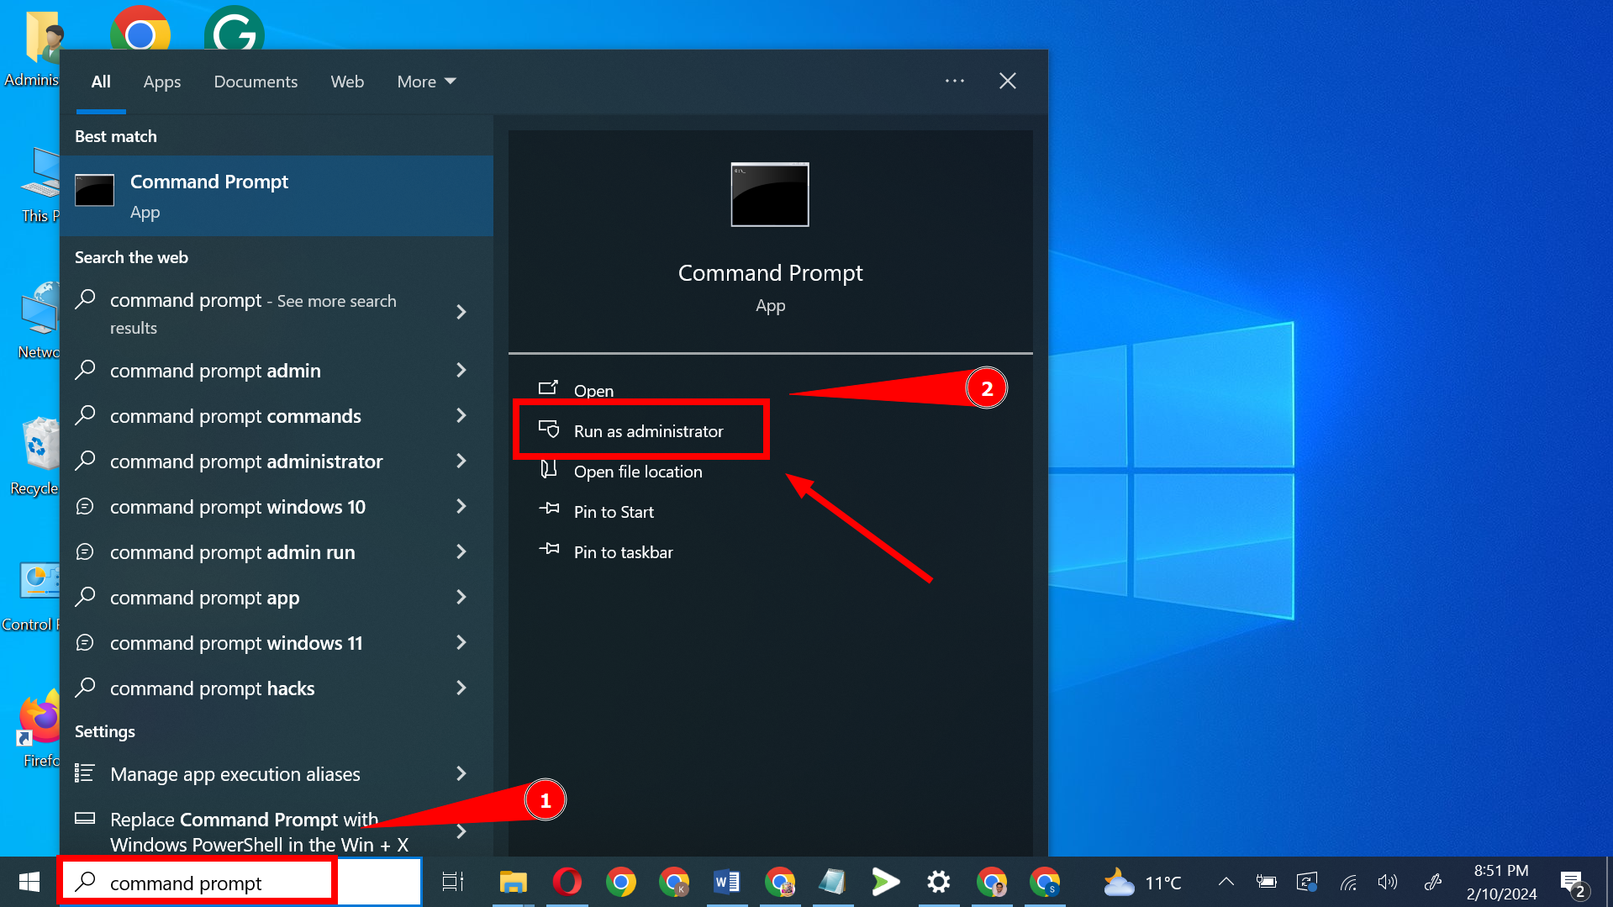Click the Pin to taskbar icon
This screenshot has width=1613, height=907.
coord(549,551)
